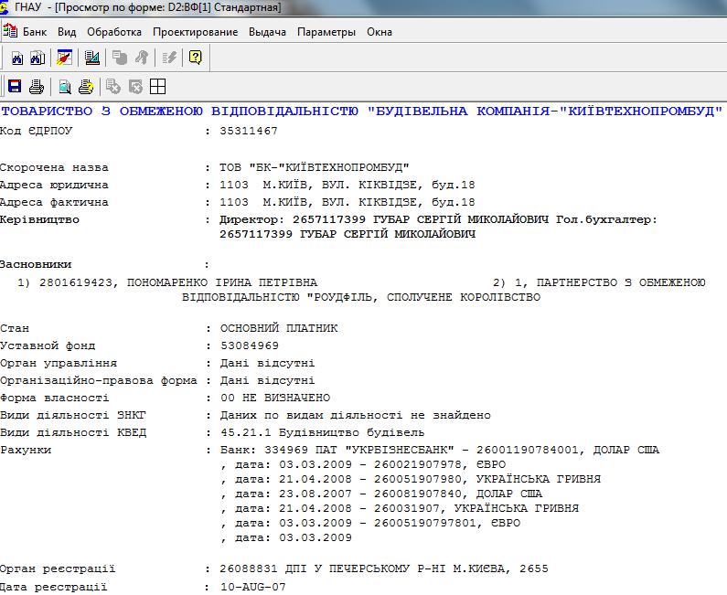The image size is (727, 595).
Task: Open the Проектирование menu
Action: (x=195, y=32)
